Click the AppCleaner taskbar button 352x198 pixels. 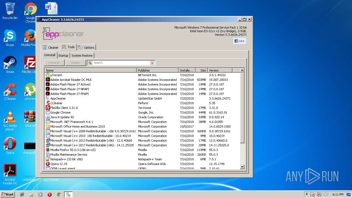(x=68, y=194)
